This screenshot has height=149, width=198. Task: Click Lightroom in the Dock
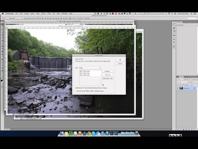[112, 133]
